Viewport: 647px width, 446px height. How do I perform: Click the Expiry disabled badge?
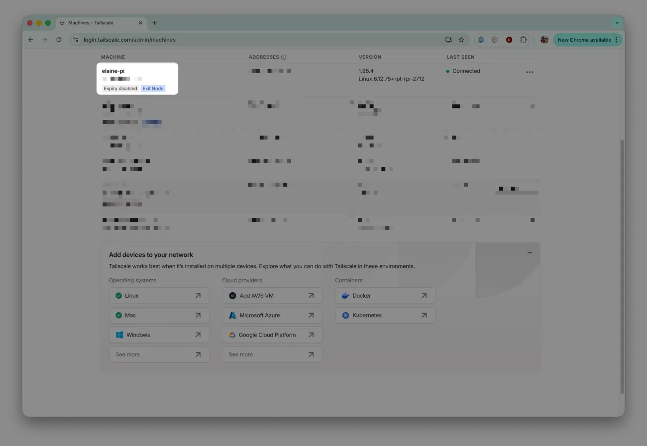120,89
